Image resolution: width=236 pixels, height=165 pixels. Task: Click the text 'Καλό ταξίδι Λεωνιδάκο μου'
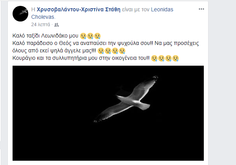click(x=45, y=36)
